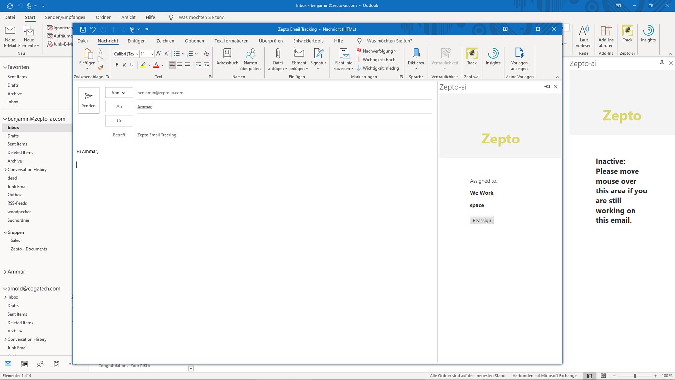Mark message as Wichtigkeit: niedrig
The height and width of the screenshot is (380, 675).
point(378,68)
